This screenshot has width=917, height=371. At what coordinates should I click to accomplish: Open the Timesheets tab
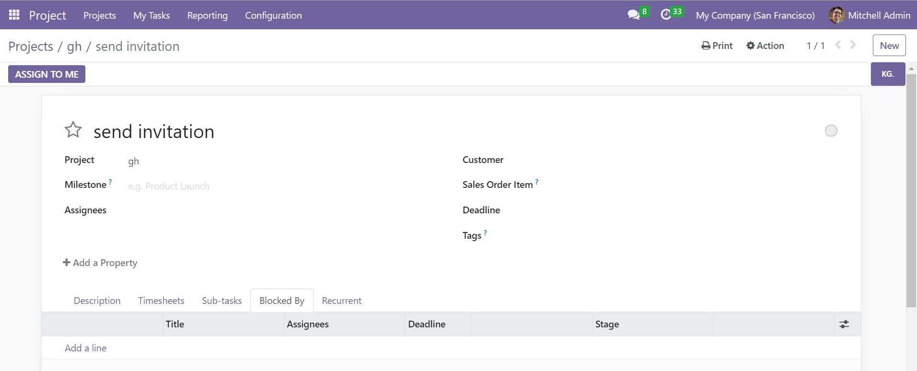click(161, 301)
